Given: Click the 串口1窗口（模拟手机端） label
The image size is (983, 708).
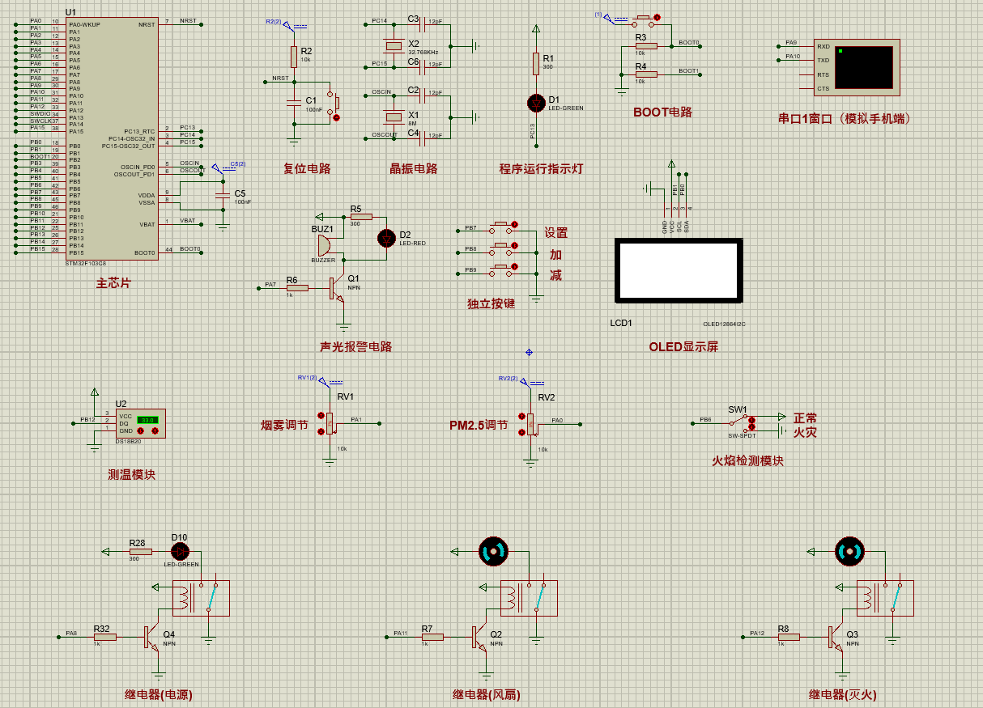Looking at the screenshot, I should tap(845, 118).
